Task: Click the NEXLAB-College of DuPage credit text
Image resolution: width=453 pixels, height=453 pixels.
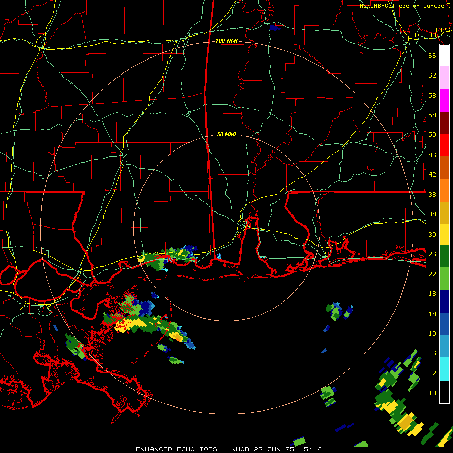Action: click(405, 6)
